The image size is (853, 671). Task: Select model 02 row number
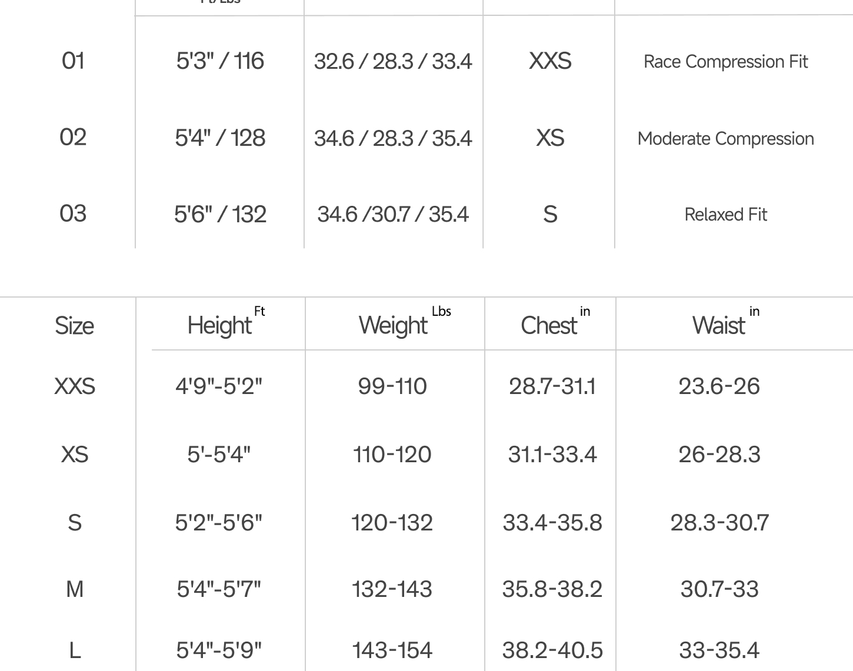point(73,137)
